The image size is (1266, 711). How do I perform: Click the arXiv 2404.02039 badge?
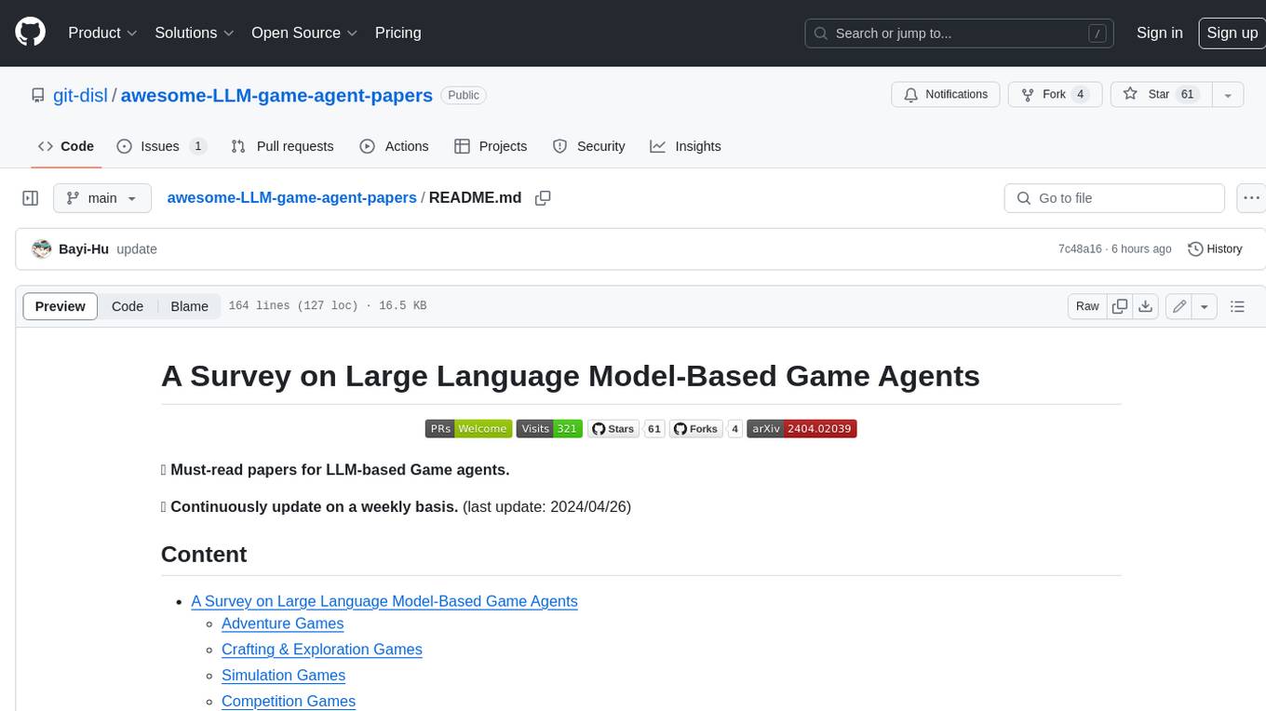point(801,429)
